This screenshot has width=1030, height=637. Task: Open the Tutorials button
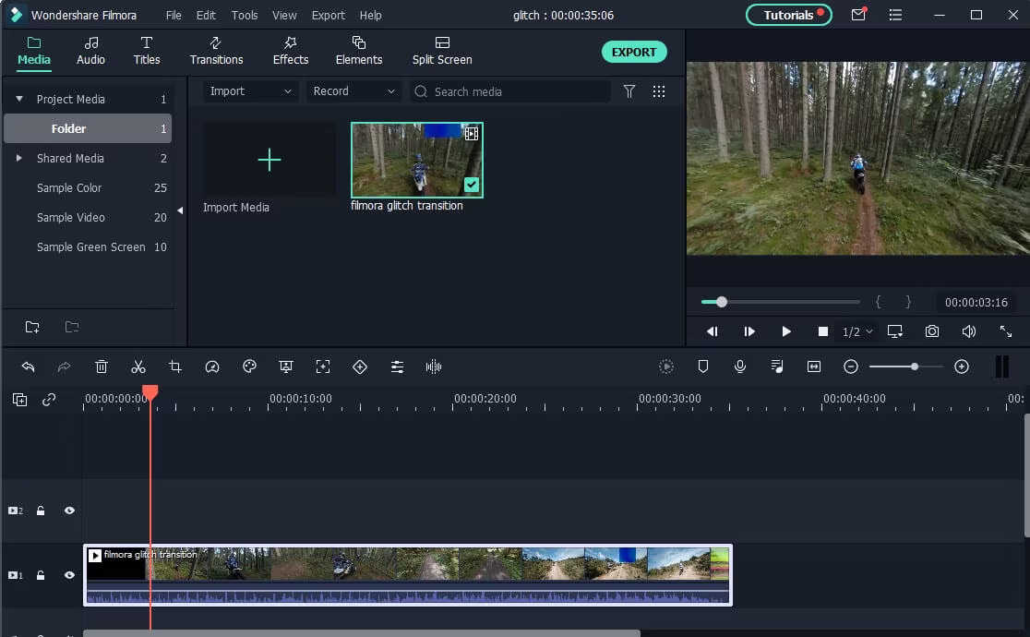point(788,16)
